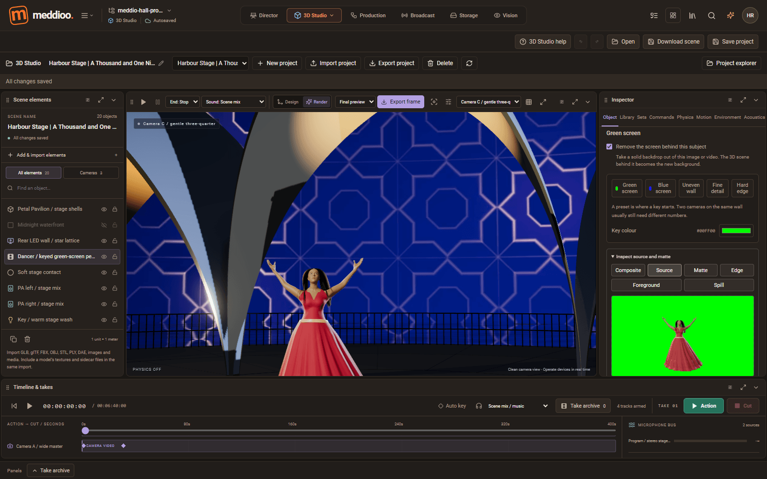Toggle visibility of Soft stage contact
767x479 pixels.
pos(104,273)
